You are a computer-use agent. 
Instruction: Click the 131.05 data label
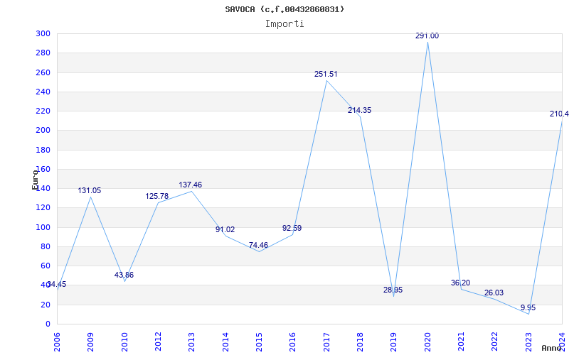(90, 190)
